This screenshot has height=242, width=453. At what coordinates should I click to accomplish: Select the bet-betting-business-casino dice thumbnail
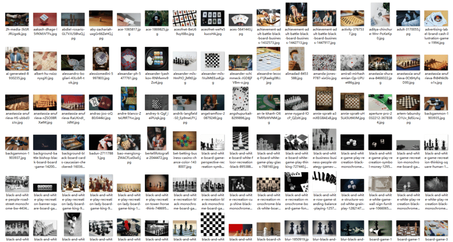(185, 141)
